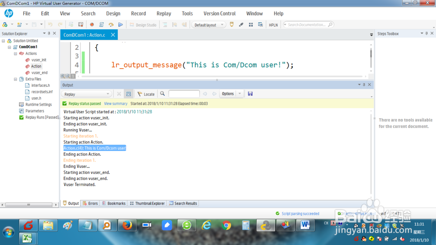
Task: Pin the Solution Explorer panel
Action: click(x=49, y=34)
